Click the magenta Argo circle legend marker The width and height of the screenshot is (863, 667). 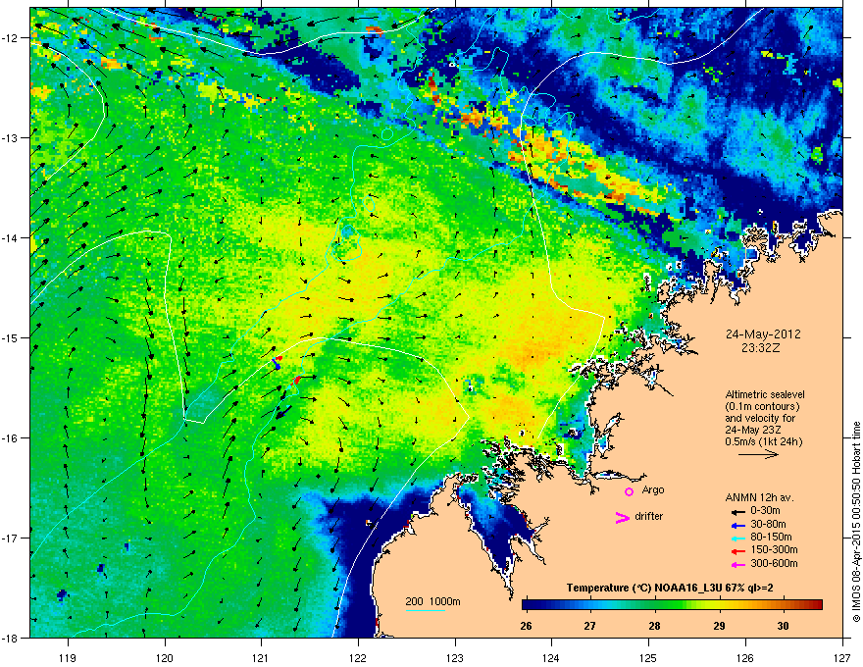pos(629,491)
